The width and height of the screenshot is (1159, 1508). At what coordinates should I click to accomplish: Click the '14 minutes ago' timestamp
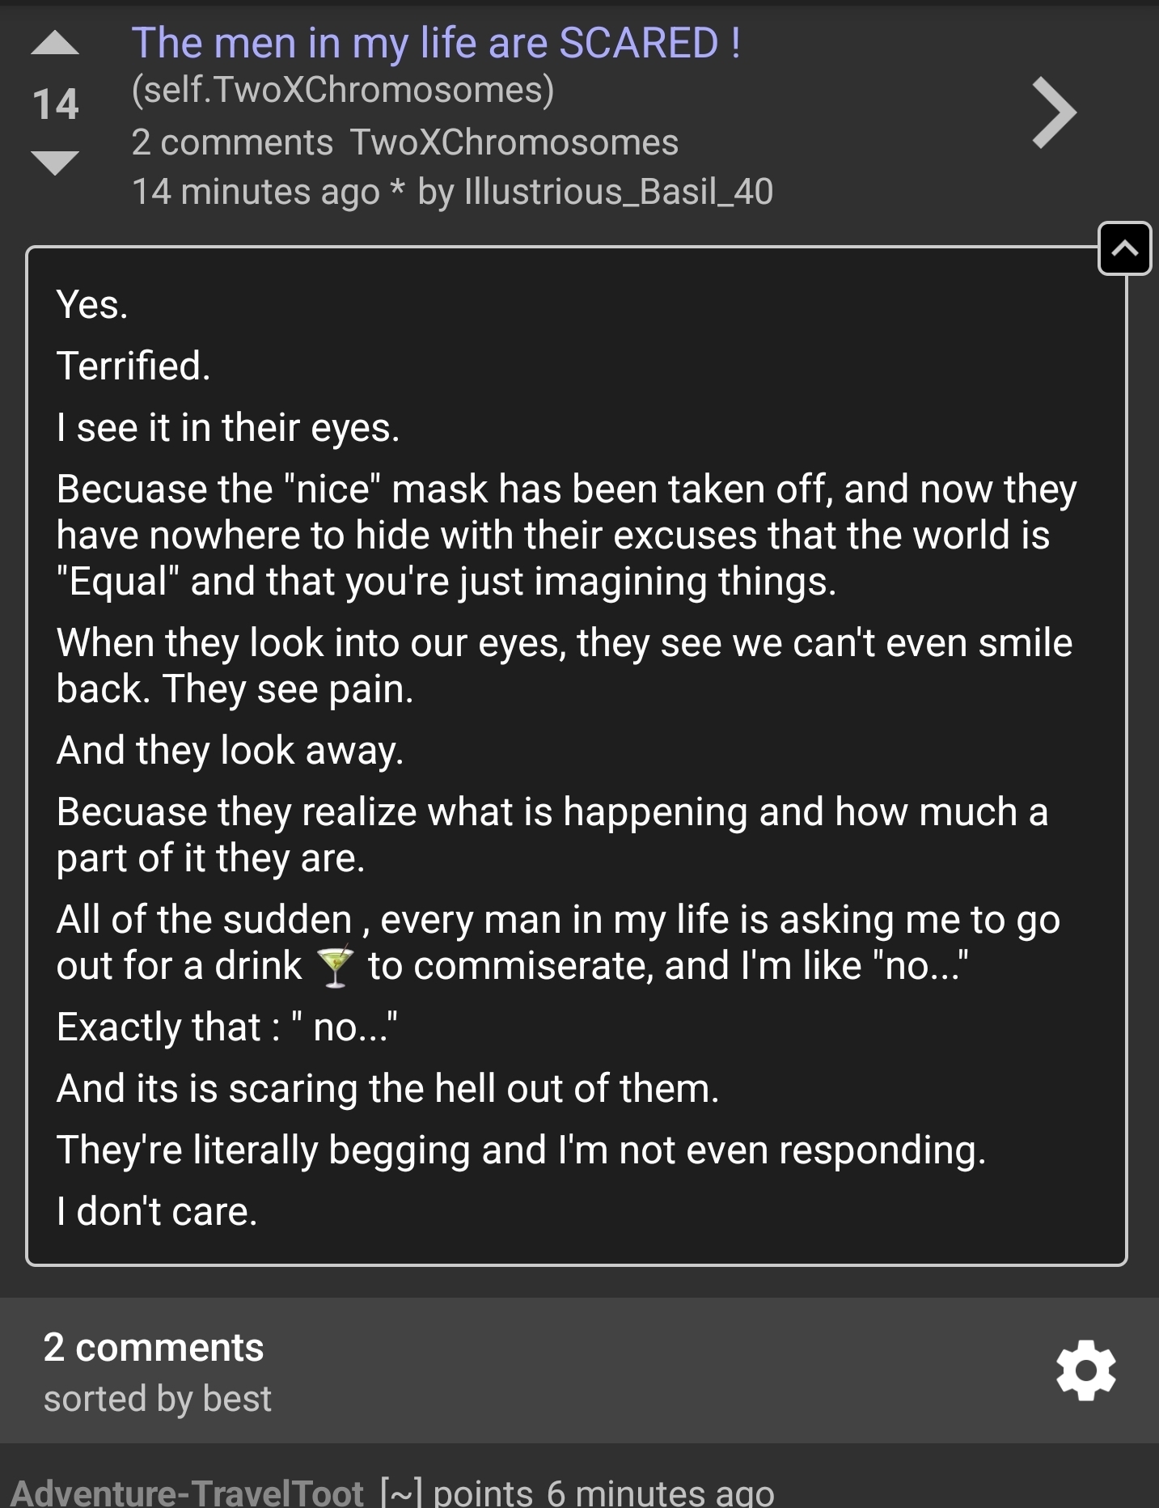pos(256,193)
